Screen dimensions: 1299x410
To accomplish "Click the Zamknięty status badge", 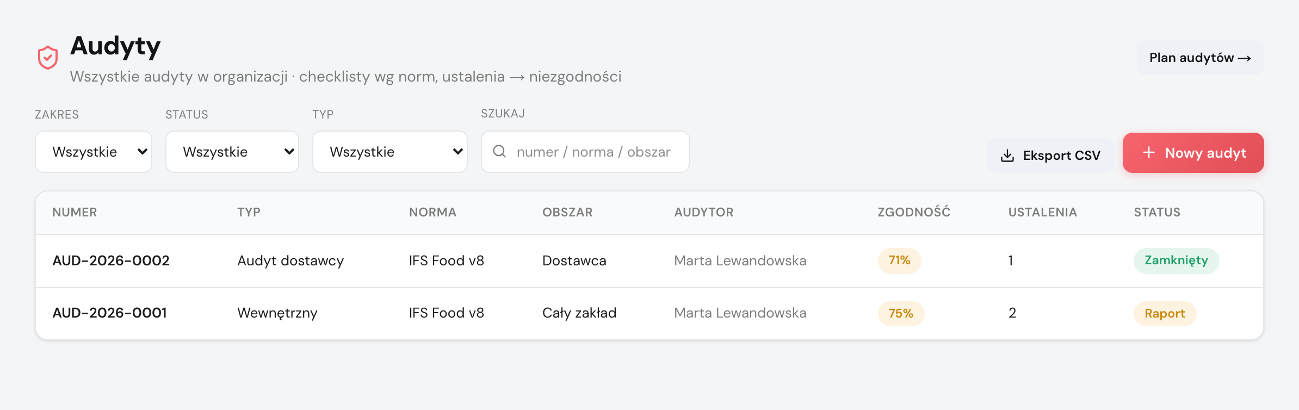I will pos(1176,260).
